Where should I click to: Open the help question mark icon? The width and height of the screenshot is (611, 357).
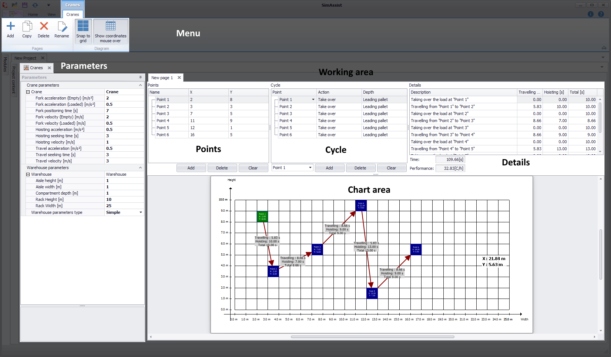[601, 14]
